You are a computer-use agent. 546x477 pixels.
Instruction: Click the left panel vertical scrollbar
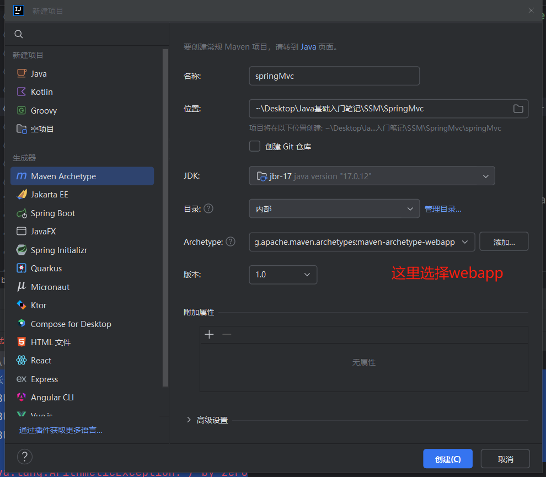click(165, 215)
